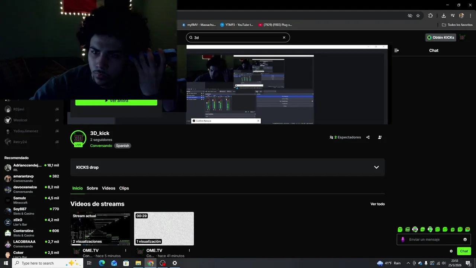
Task: Switch to the Inicio tab
Action: (x=77, y=188)
